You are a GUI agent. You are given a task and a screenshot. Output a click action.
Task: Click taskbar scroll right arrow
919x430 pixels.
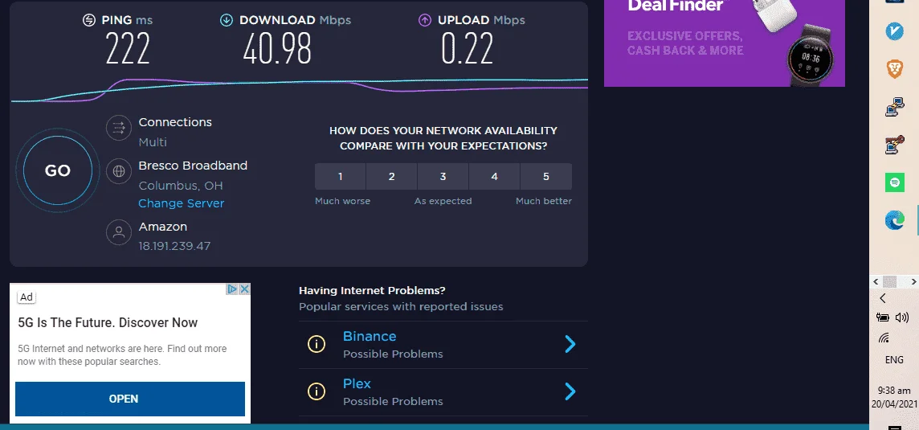pos(913,281)
